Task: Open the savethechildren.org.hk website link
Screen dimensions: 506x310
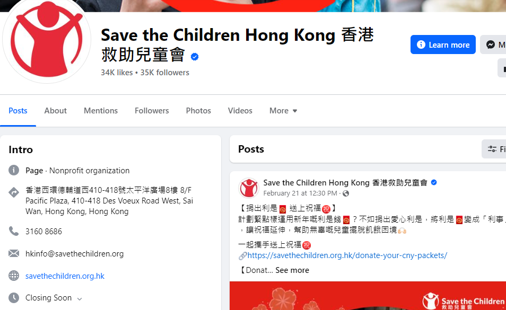Action: point(65,276)
